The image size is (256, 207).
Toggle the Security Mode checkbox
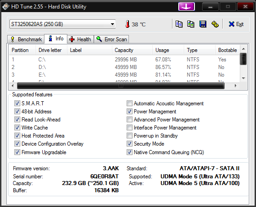click(x=129, y=144)
